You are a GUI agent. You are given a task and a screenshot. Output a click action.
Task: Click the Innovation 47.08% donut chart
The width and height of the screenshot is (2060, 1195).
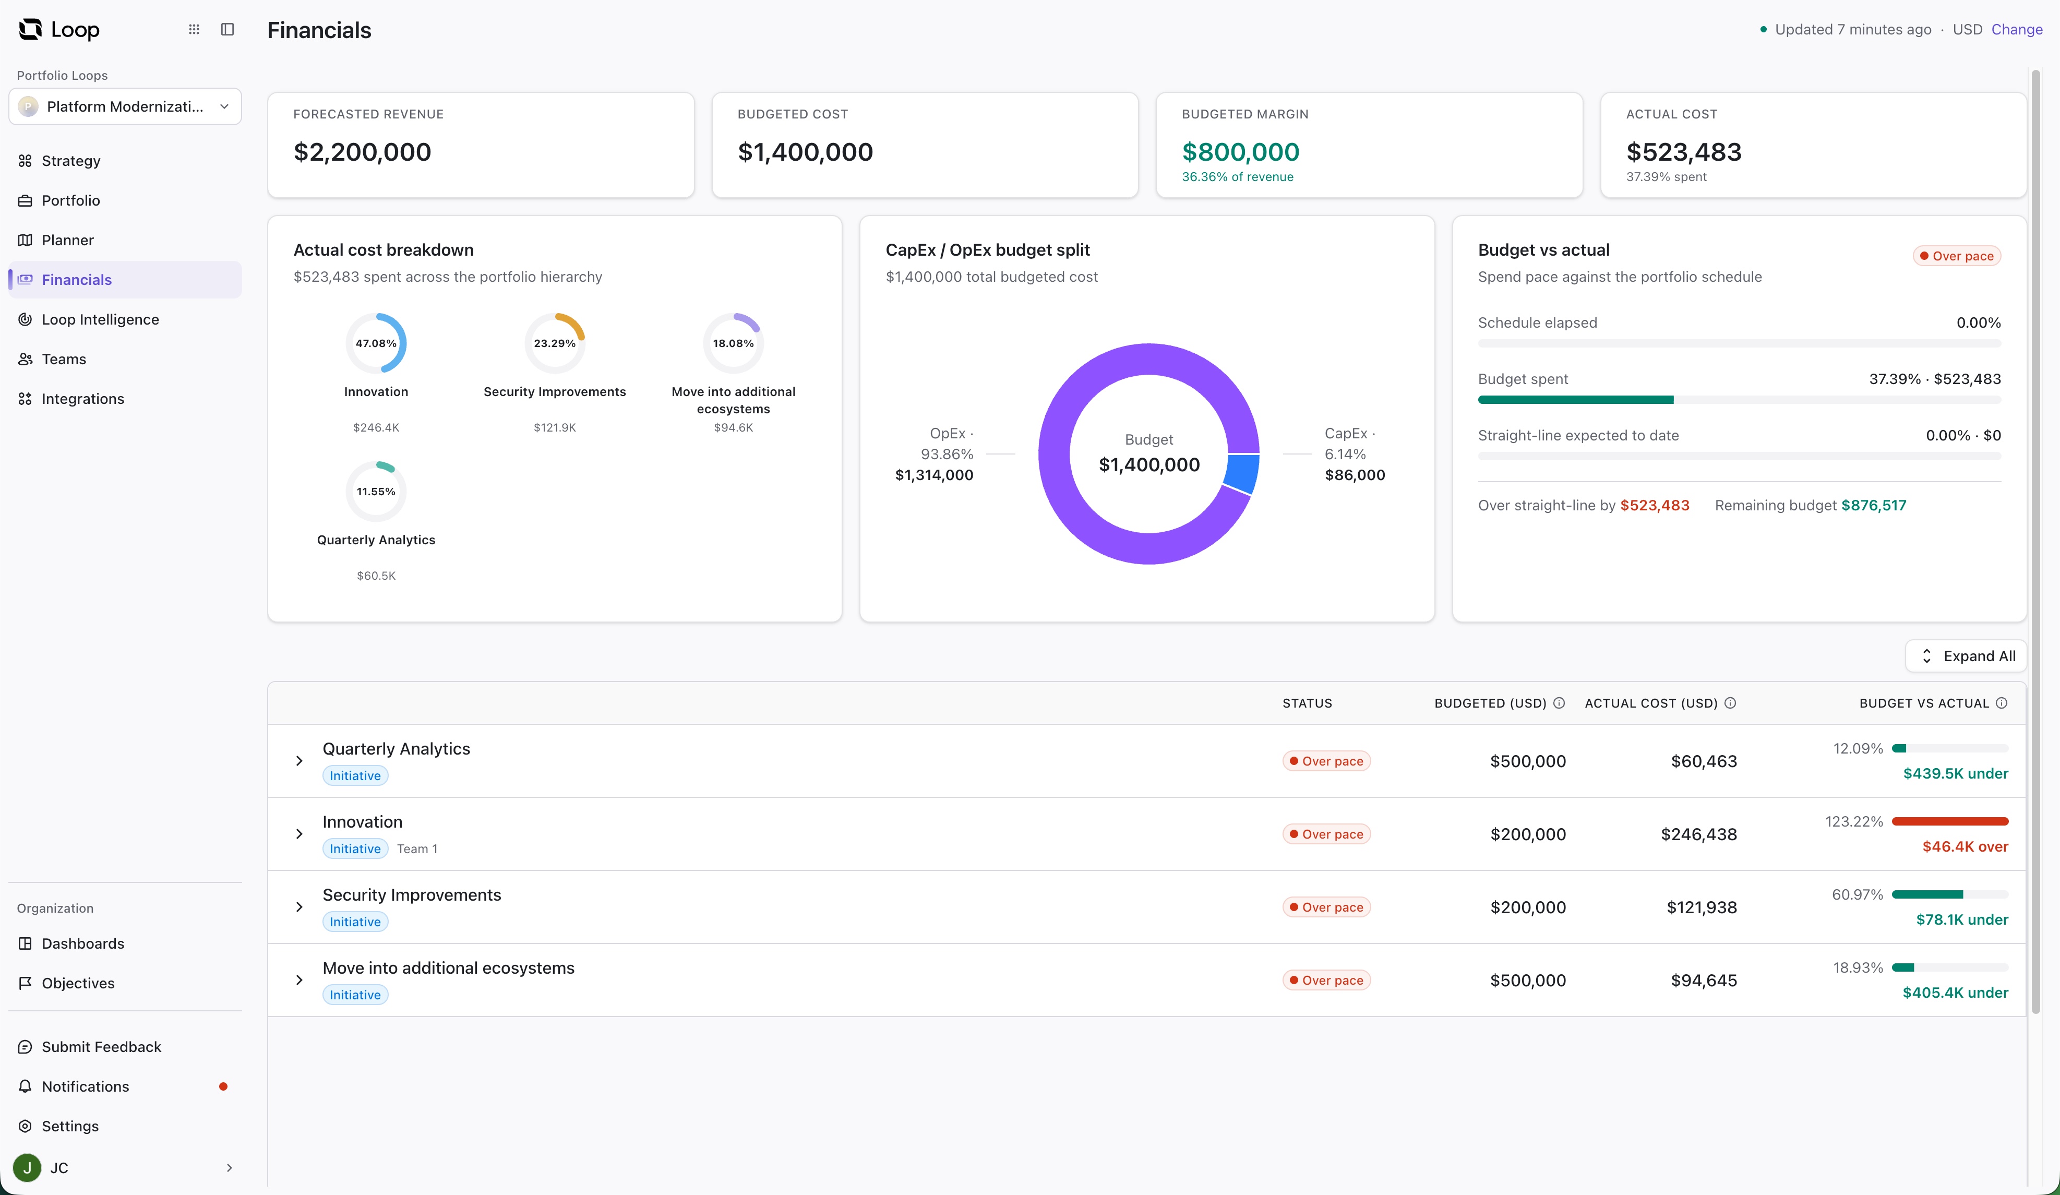(x=376, y=343)
